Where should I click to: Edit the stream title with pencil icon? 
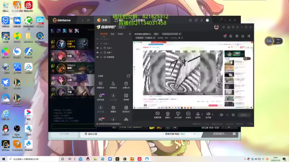(x=180, y=34)
